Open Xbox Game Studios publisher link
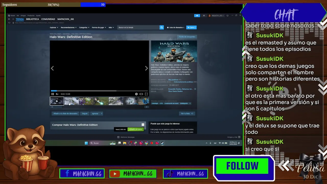 click(175, 91)
